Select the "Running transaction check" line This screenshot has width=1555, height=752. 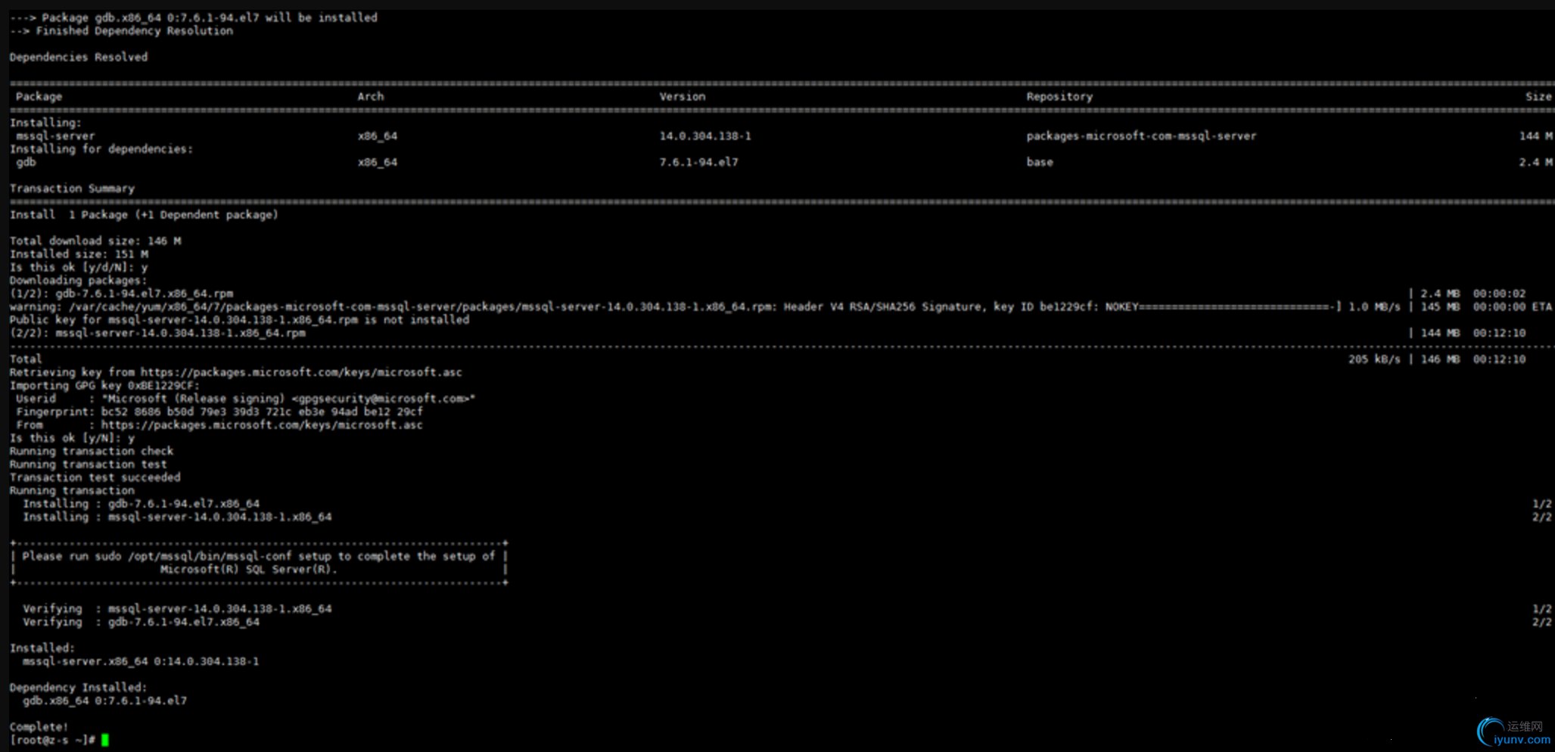coord(92,451)
